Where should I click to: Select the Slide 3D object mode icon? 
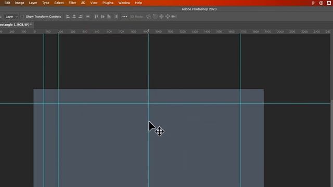(168, 17)
